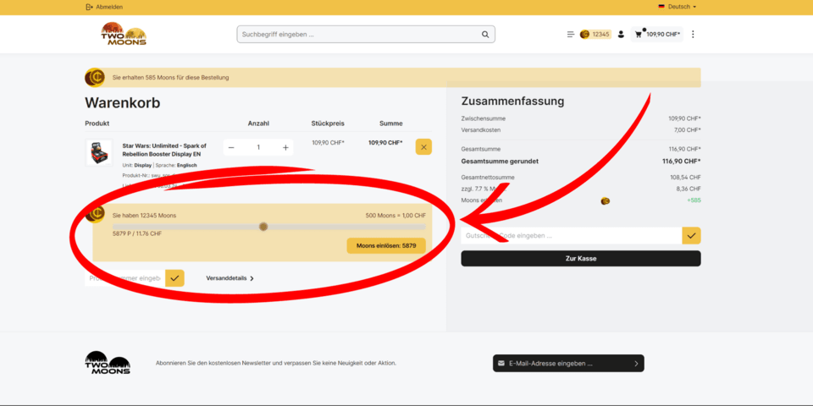Image resolution: width=813 pixels, height=406 pixels.
Task: Remove the Star Wars item with X button
Action: click(x=423, y=147)
